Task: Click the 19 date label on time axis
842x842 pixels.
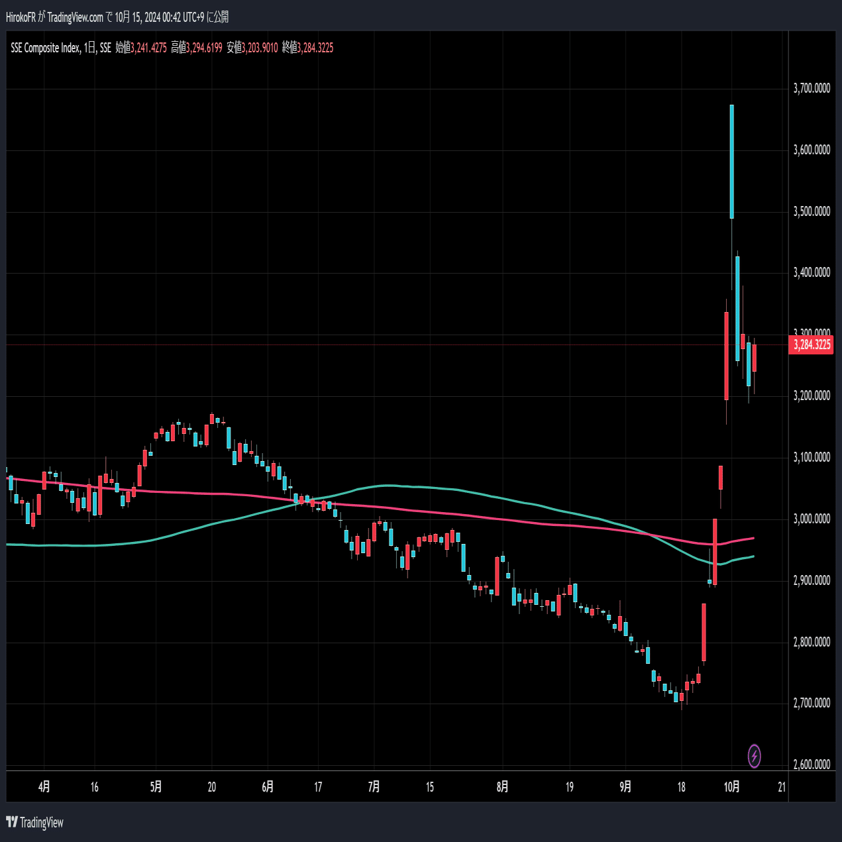Action: point(570,787)
